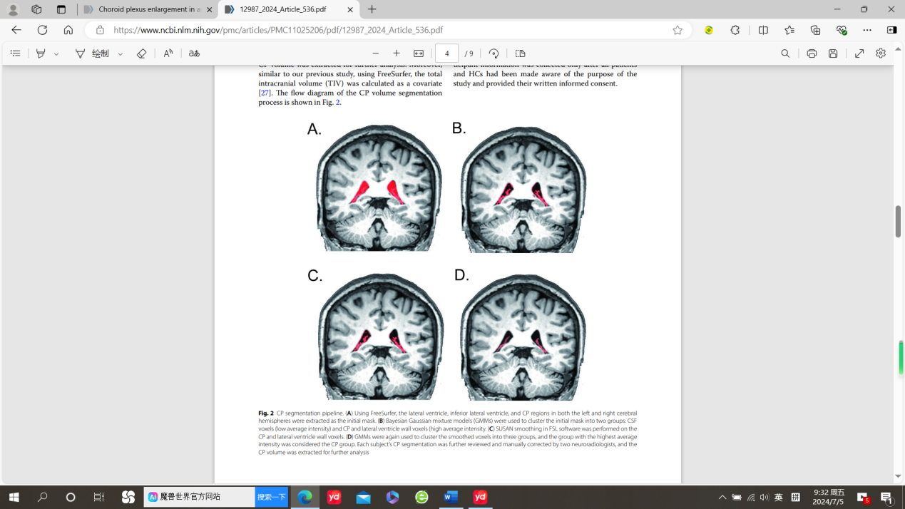Select the Erase tool in PDF toolbar
Image resolution: width=905 pixels, height=509 pixels.
[141, 53]
